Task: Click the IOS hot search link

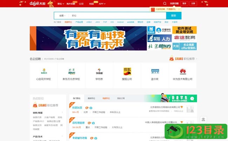Action: point(112,22)
